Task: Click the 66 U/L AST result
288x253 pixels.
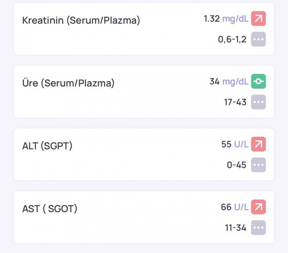Action: (x=235, y=207)
